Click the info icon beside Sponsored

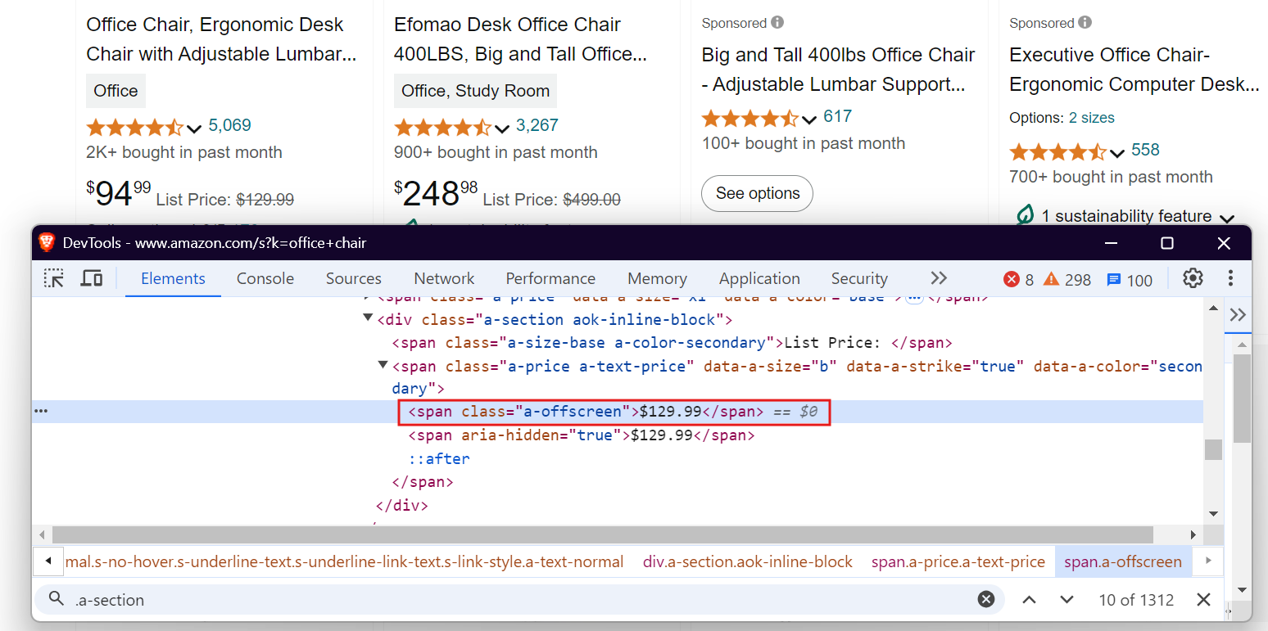(776, 22)
